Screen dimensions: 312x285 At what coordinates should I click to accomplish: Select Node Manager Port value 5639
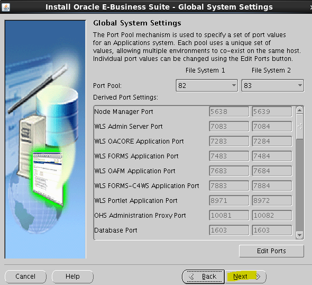(272, 112)
